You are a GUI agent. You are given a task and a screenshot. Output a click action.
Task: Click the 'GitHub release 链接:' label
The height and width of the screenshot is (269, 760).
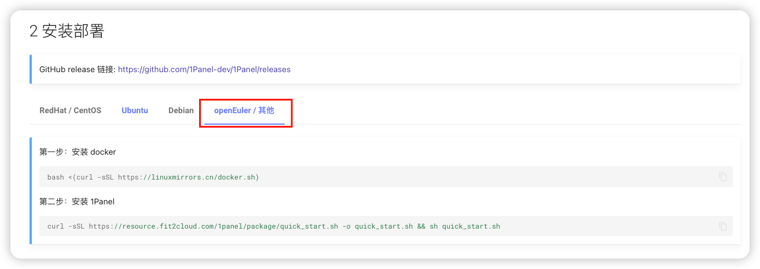pos(78,69)
